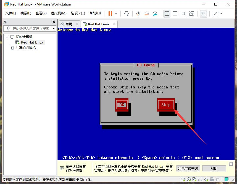Maximize the VMware Workstation window
237x184 pixels.
tap(216, 4)
